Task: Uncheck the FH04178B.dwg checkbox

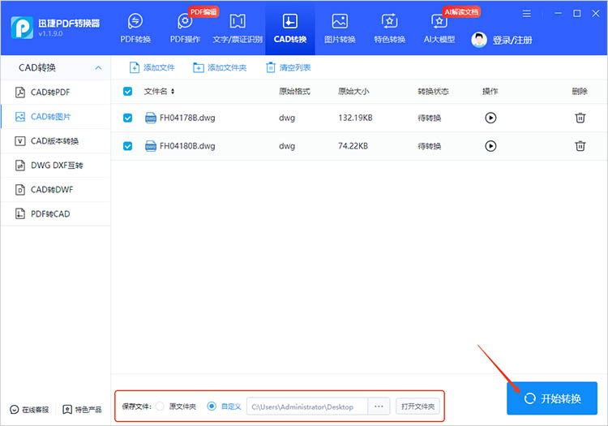Action: 127,118
